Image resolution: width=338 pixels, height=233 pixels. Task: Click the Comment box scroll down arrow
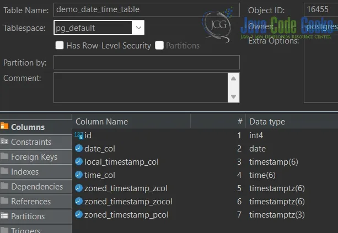tap(233, 96)
